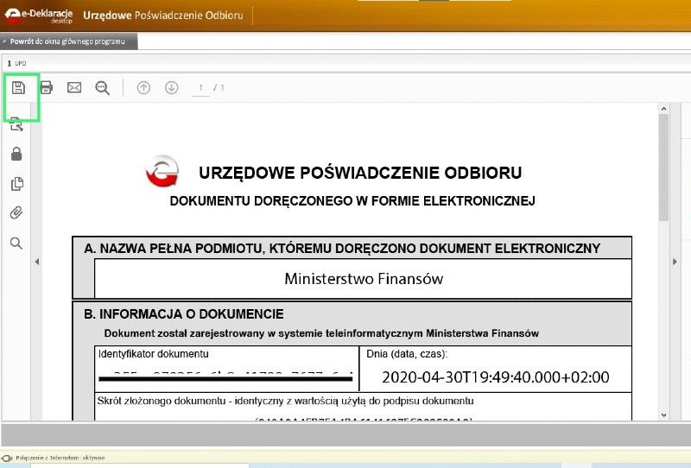The image size is (691, 468).
Task: Click the zoom magnifier icon in the toolbar
Action: (x=102, y=88)
